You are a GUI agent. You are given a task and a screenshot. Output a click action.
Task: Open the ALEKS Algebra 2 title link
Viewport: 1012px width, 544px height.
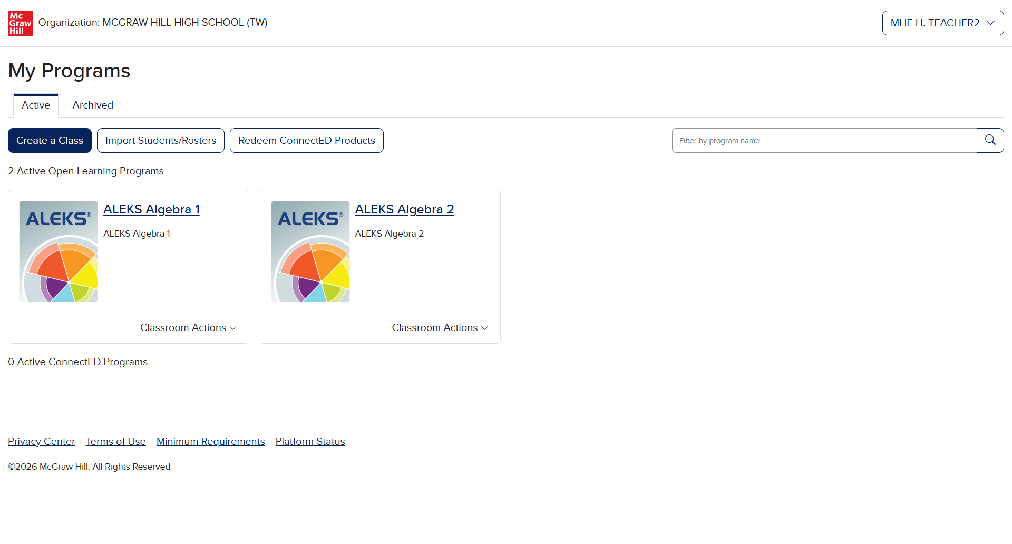(404, 209)
